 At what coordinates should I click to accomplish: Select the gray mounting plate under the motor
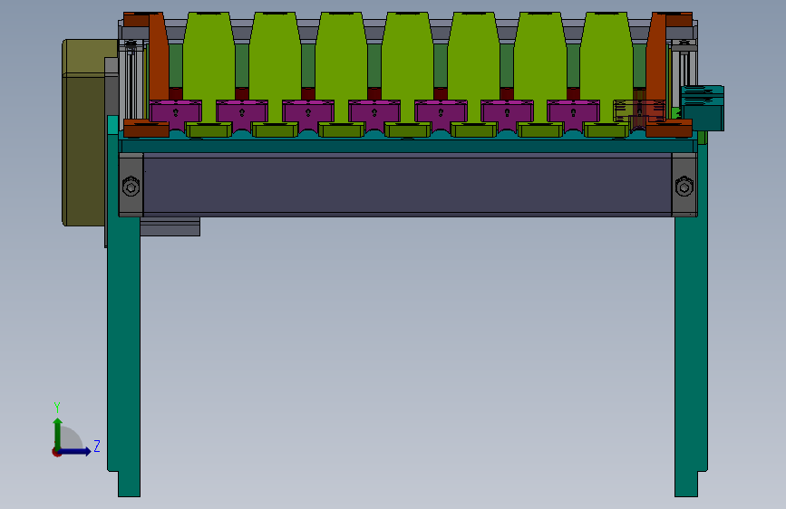[x=170, y=226]
